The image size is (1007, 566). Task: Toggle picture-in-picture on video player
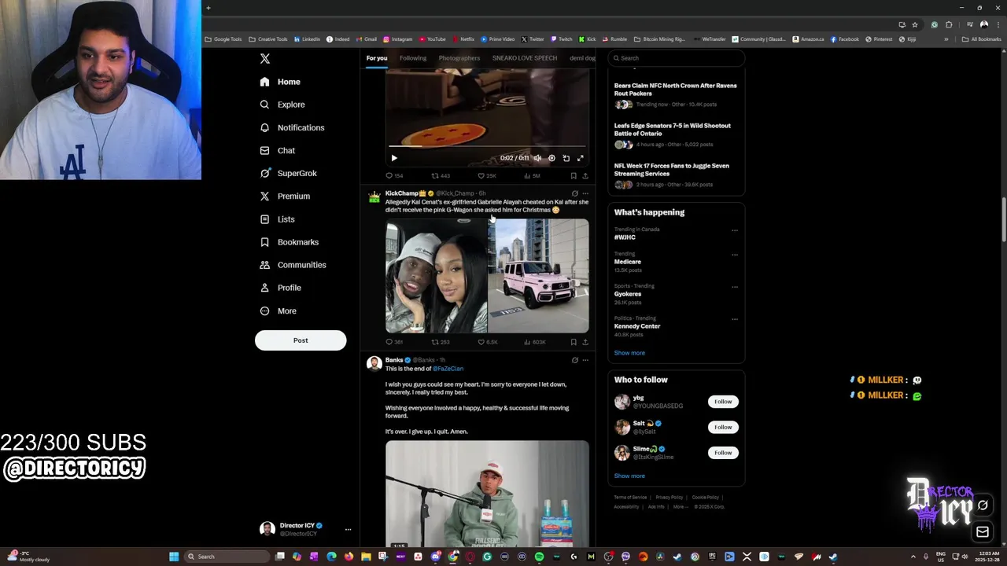[566, 158]
